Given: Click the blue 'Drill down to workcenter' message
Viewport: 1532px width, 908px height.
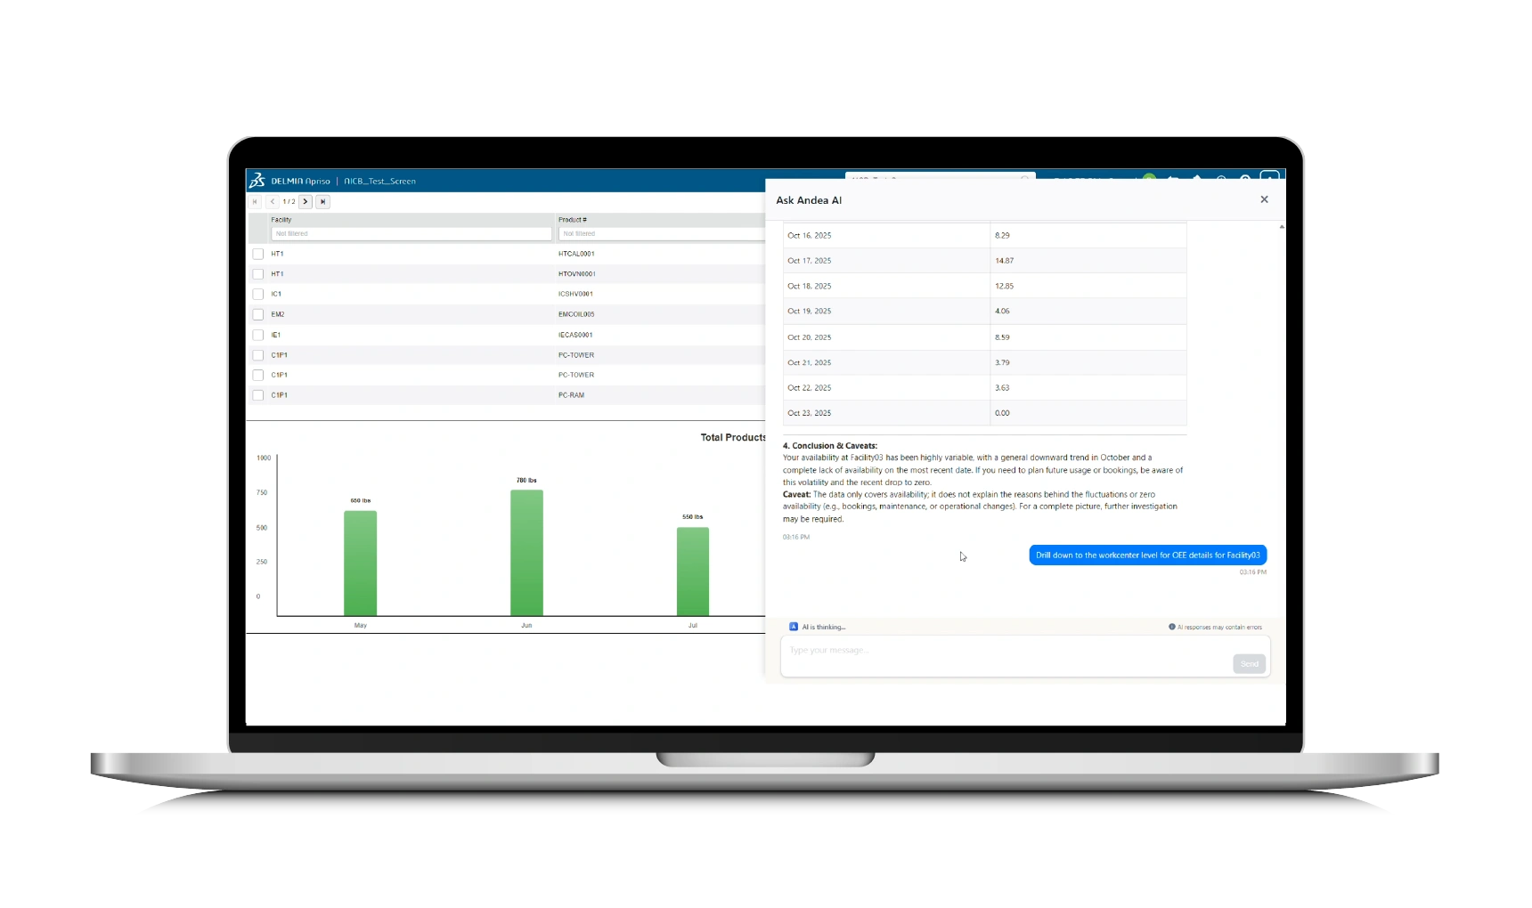Looking at the screenshot, I should (1147, 555).
